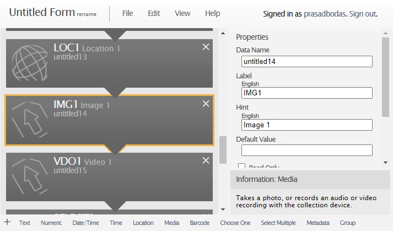Click the Sign out link

(x=363, y=14)
